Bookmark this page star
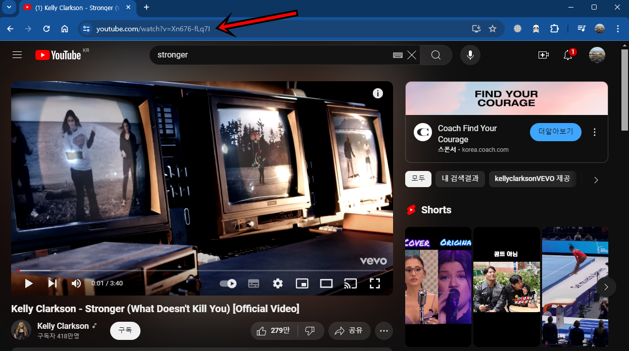Viewport: 629px width, 351px height. click(x=493, y=29)
